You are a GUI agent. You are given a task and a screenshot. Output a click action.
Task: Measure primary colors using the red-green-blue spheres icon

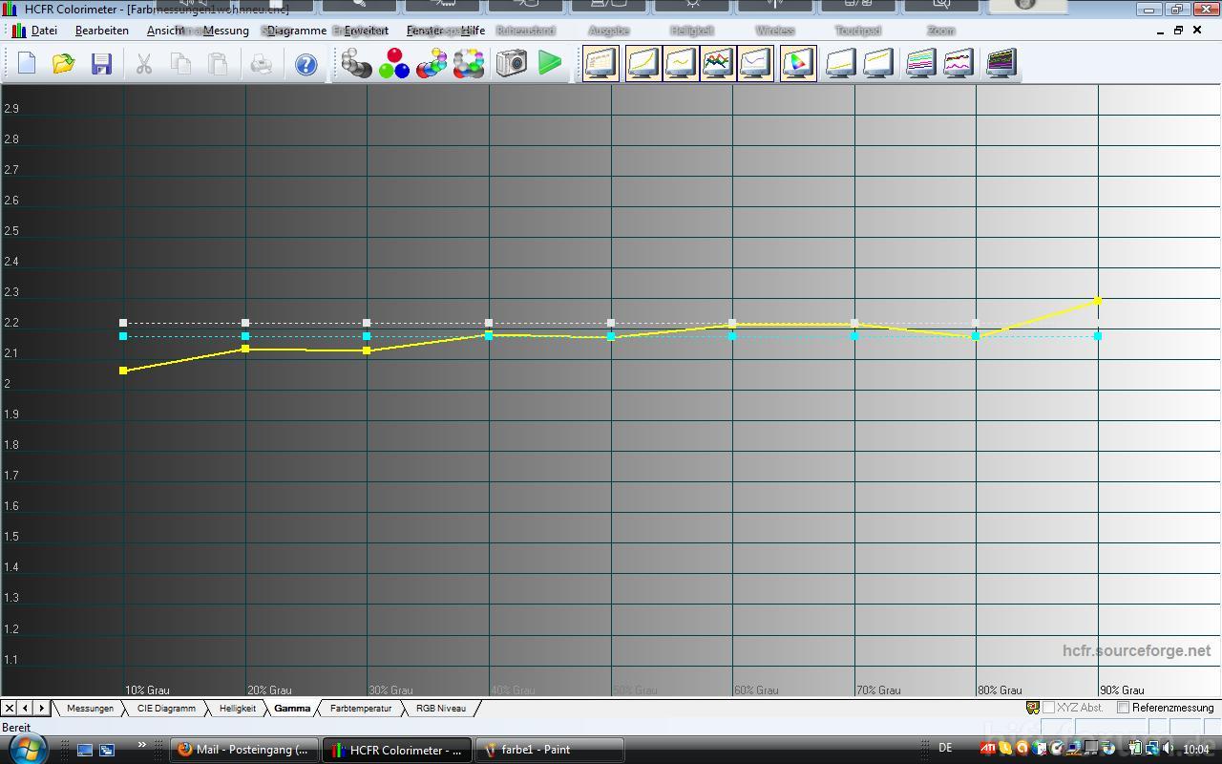click(393, 64)
